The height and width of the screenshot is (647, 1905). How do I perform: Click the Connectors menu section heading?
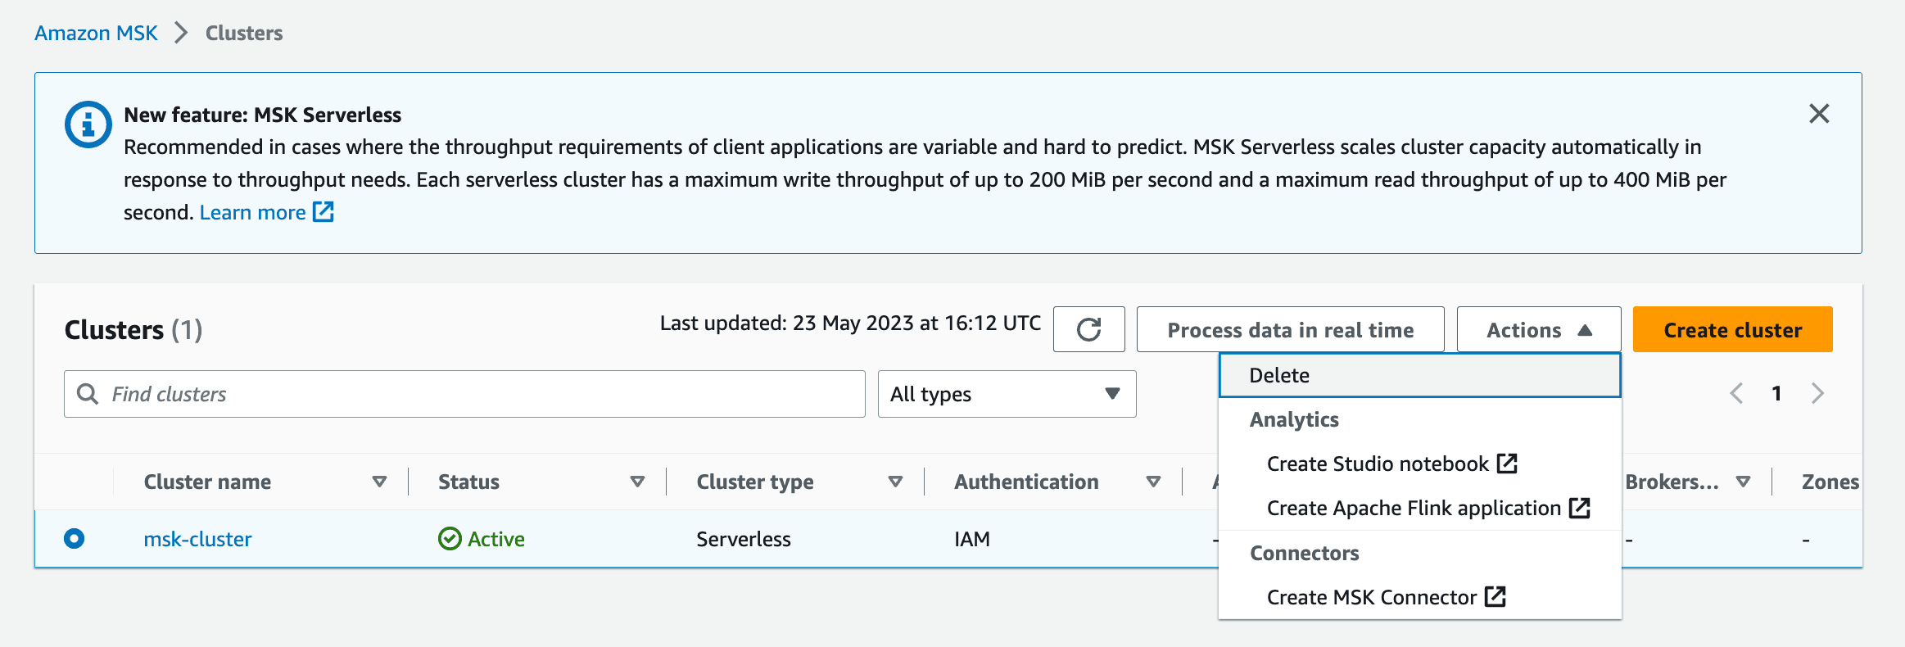(1304, 553)
